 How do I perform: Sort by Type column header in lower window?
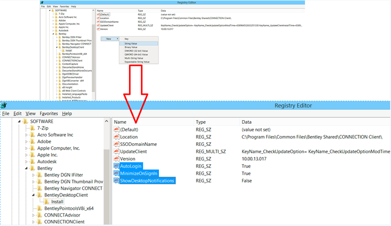coord(217,122)
